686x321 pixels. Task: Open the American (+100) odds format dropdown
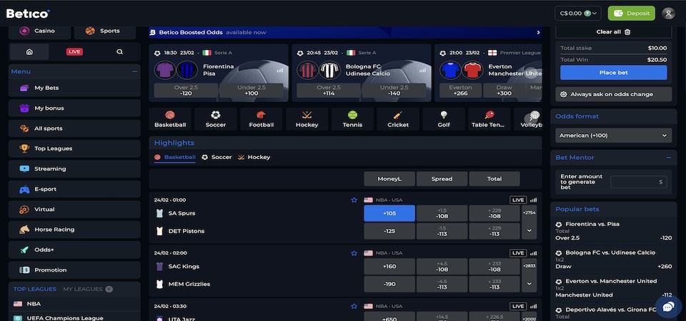[x=613, y=136]
